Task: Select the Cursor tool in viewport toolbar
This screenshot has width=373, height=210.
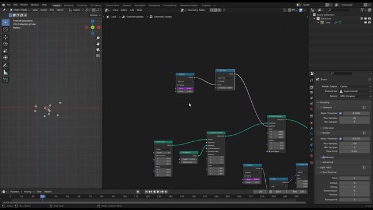Action: point(5,29)
